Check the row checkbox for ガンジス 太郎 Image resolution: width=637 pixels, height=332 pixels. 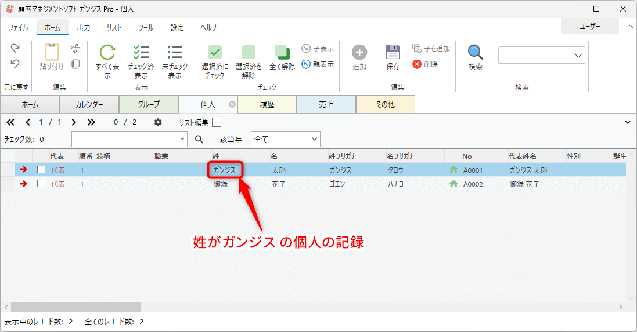click(x=41, y=170)
